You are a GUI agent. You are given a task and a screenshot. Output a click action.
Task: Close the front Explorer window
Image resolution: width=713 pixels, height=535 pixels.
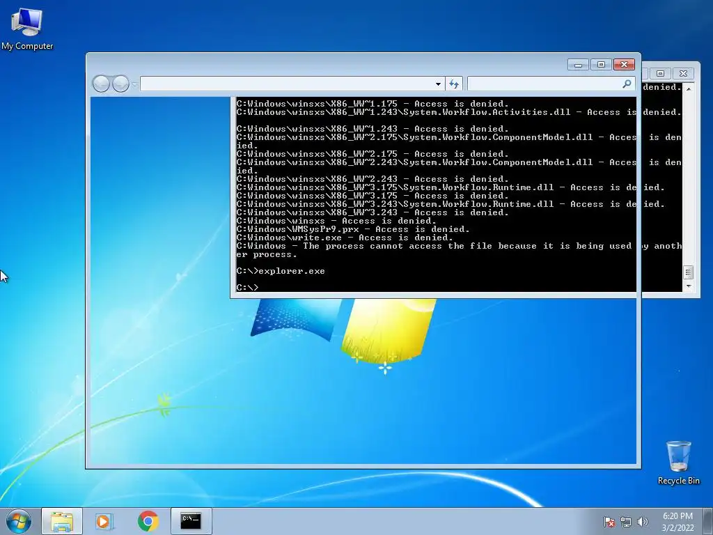(624, 65)
